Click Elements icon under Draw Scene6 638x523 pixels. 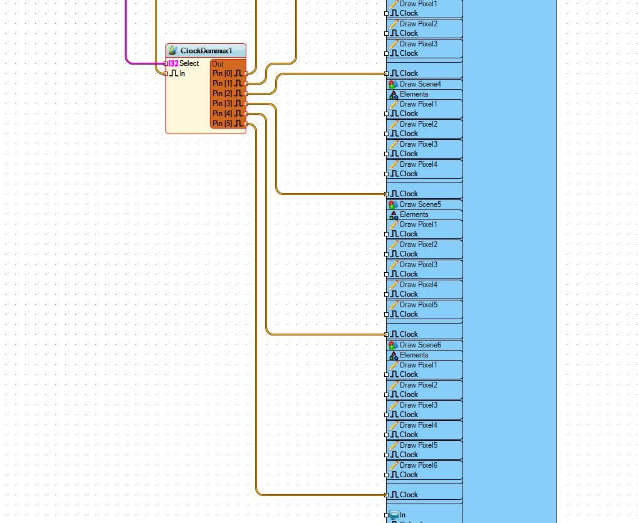(394, 356)
